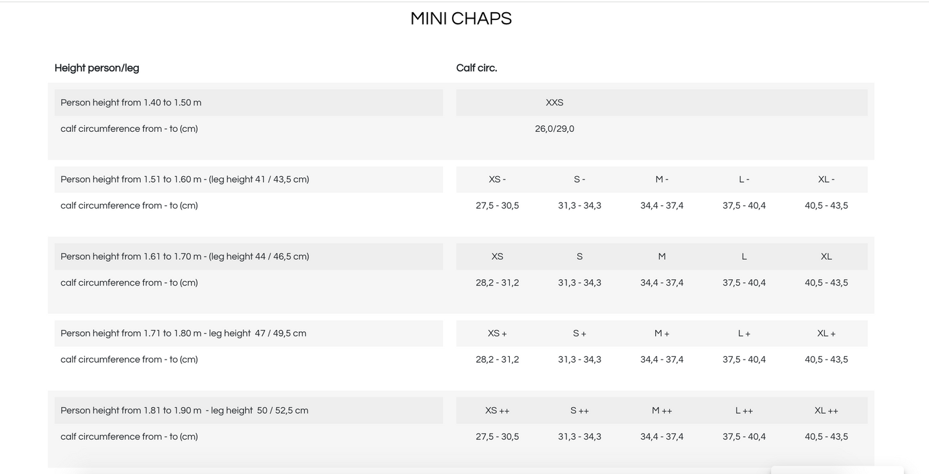This screenshot has width=929, height=474.
Task: Select the plain L size label
Action: pyautogui.click(x=744, y=257)
